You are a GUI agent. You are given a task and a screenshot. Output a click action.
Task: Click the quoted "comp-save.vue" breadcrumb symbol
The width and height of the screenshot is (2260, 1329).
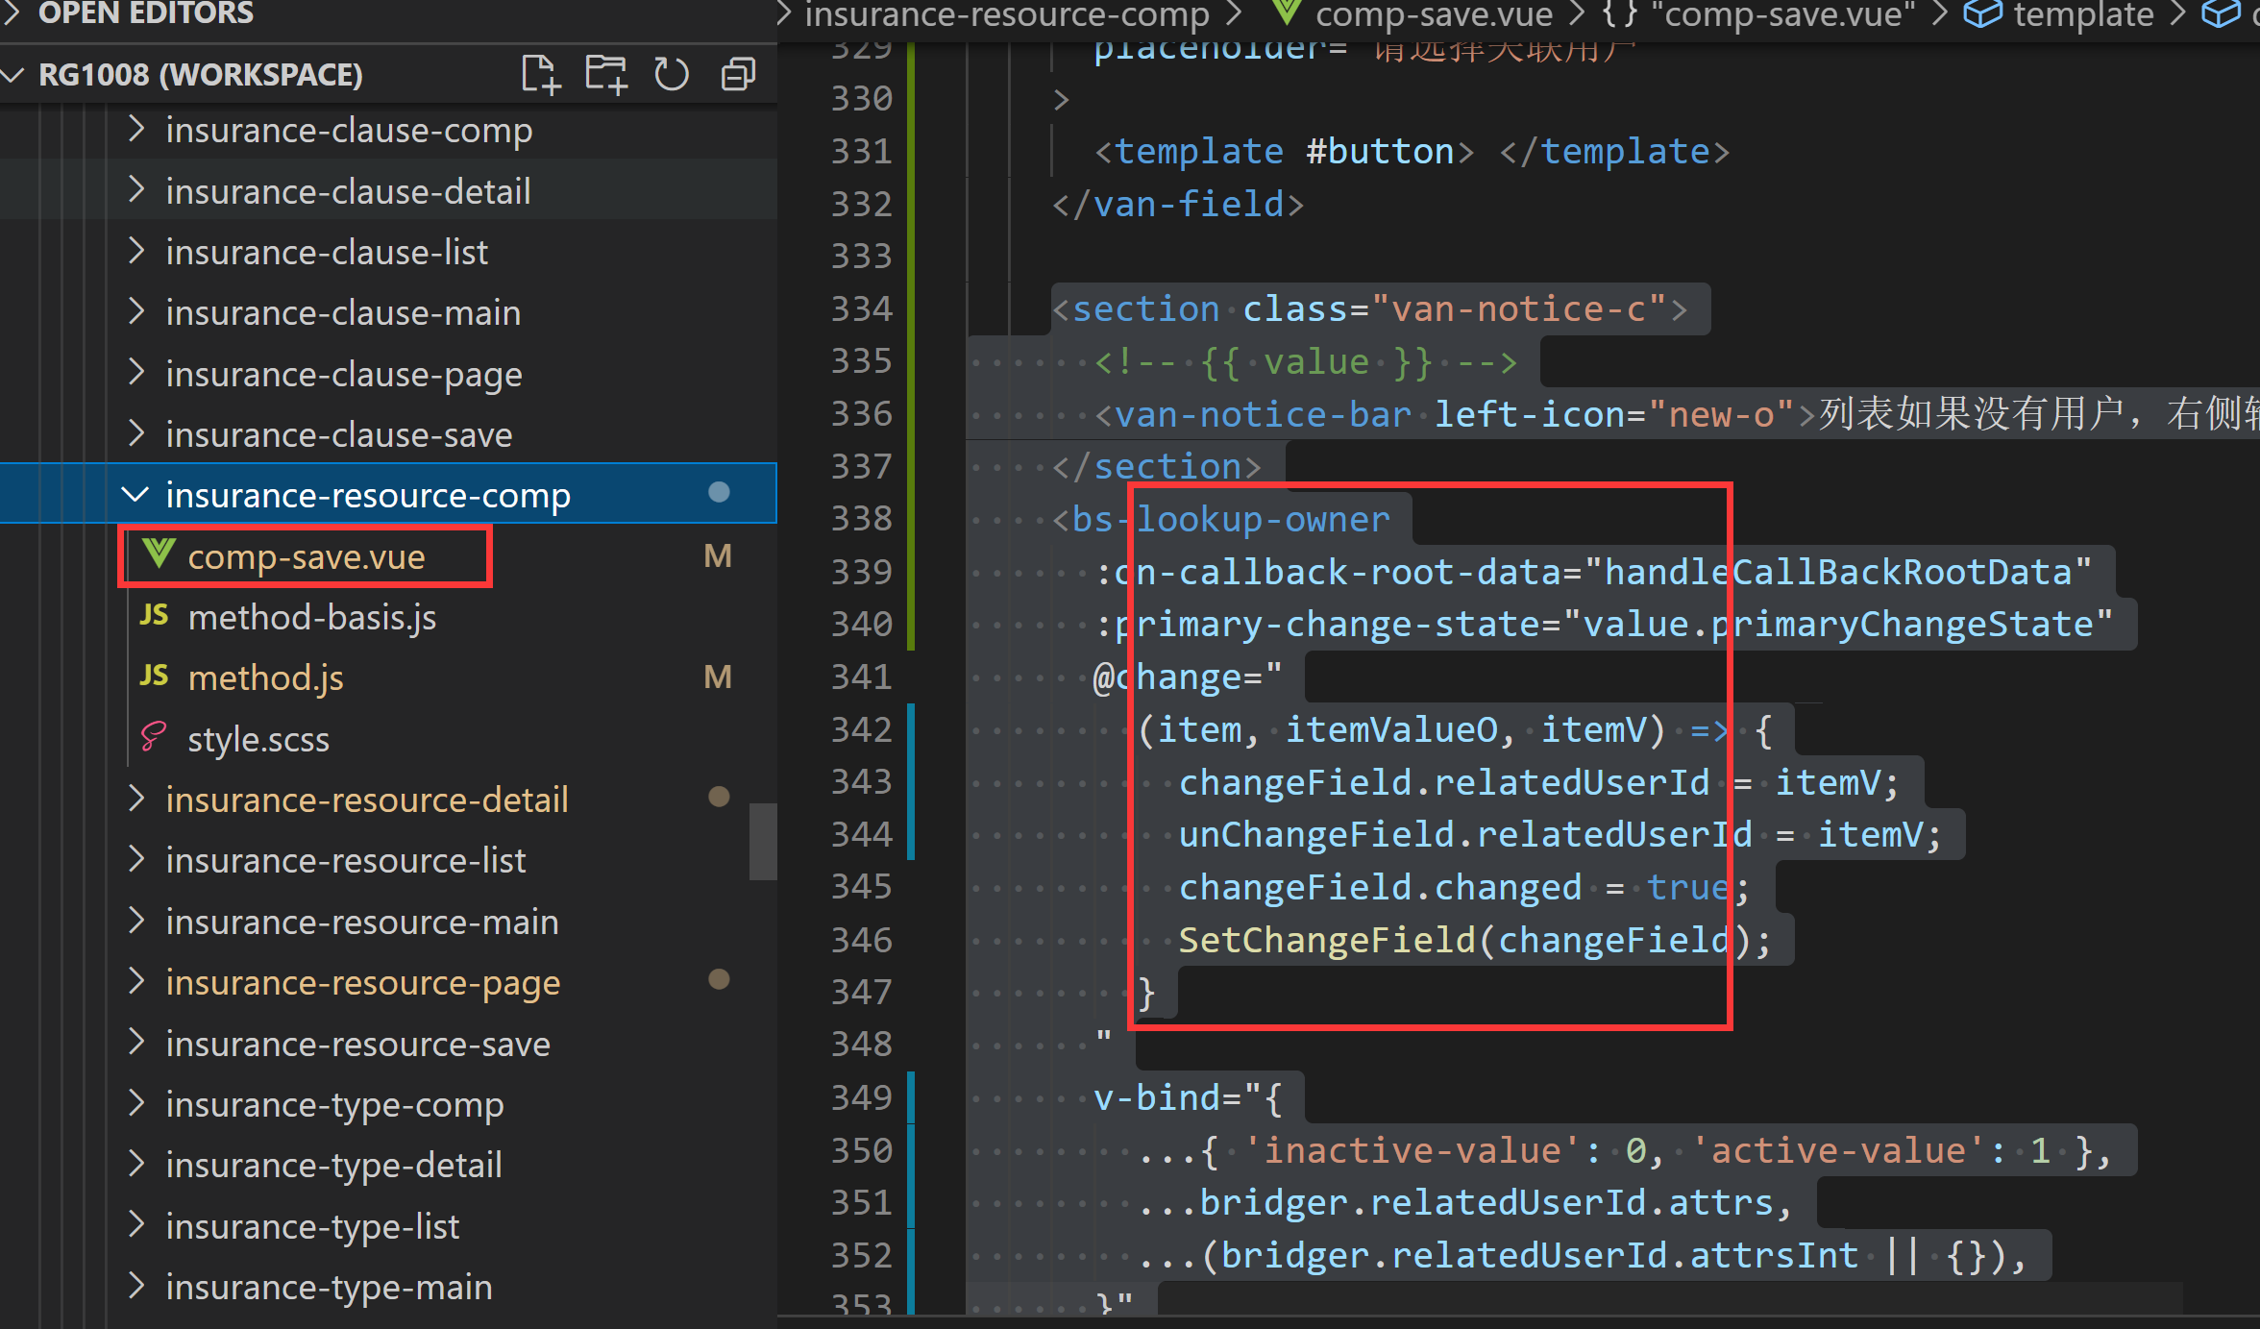tap(1782, 14)
